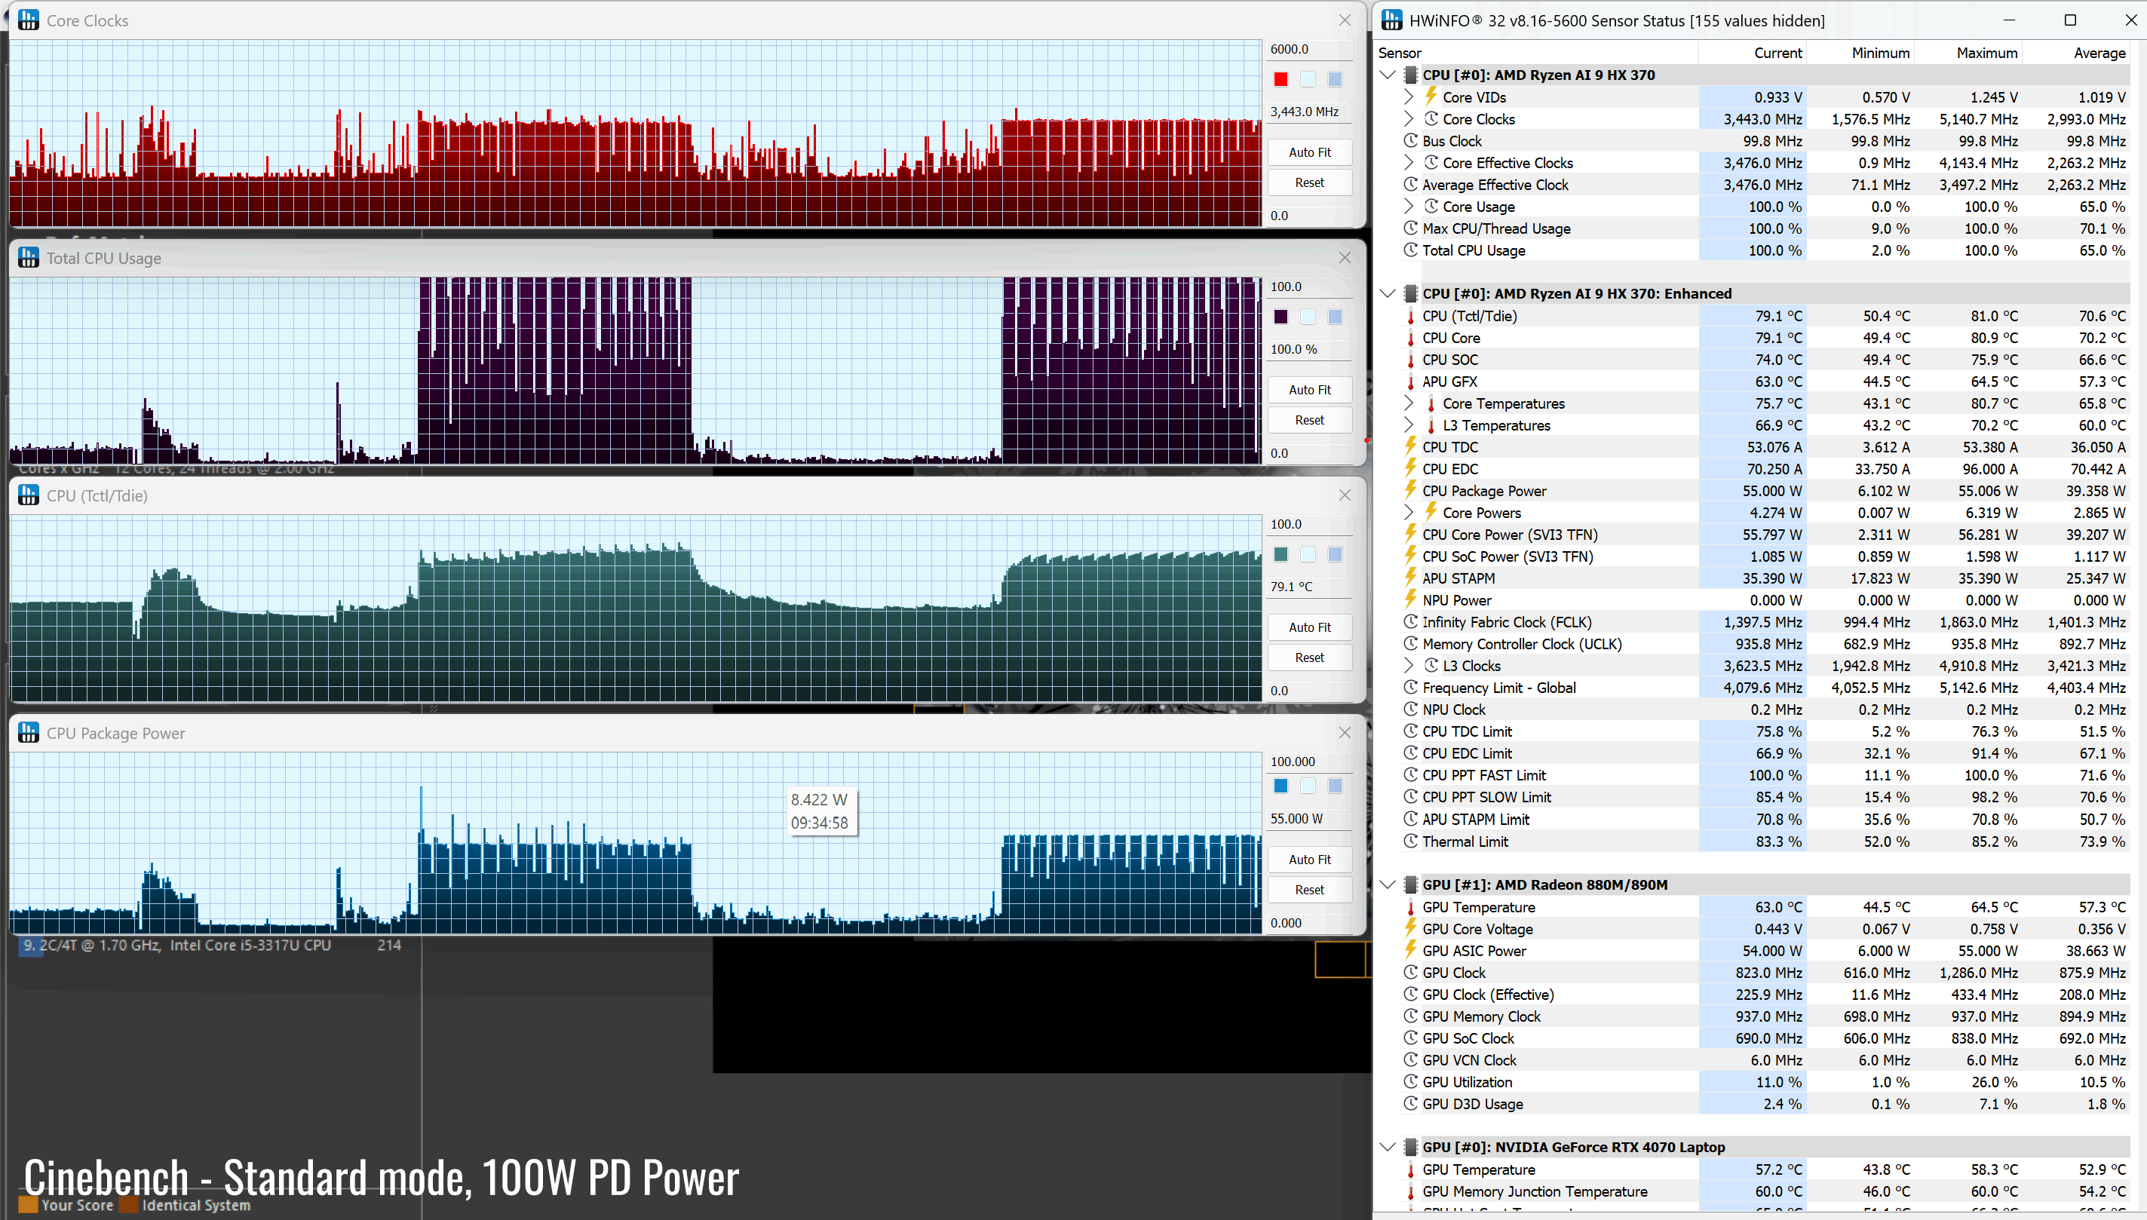2147x1220 pixels.
Task: Click the clock icon beside Total CPU Usage row
Action: point(1410,250)
